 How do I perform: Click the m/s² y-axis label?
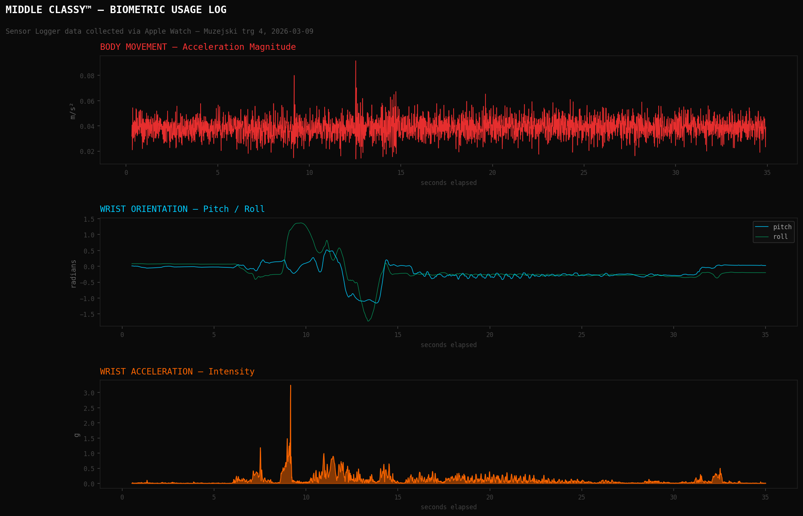73,111
